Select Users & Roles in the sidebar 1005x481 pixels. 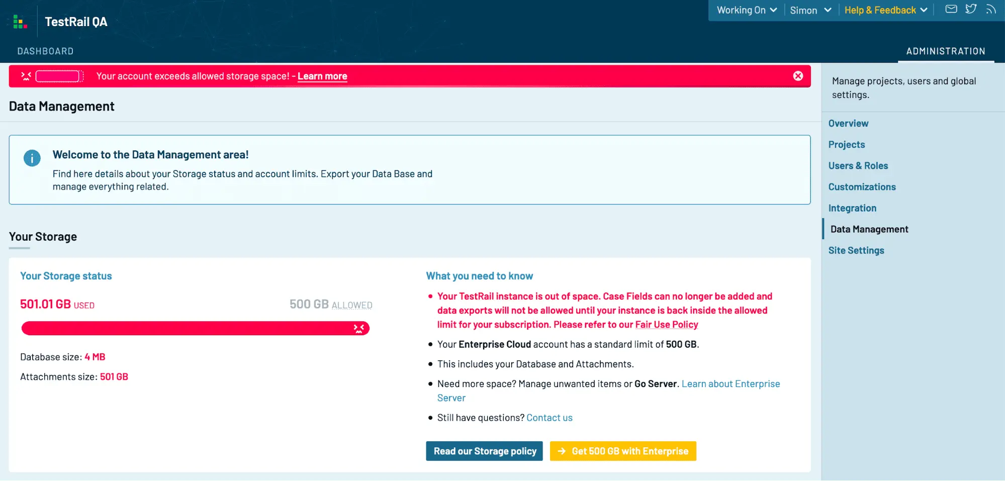tap(858, 166)
